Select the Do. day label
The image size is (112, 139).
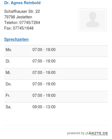pos(9,84)
